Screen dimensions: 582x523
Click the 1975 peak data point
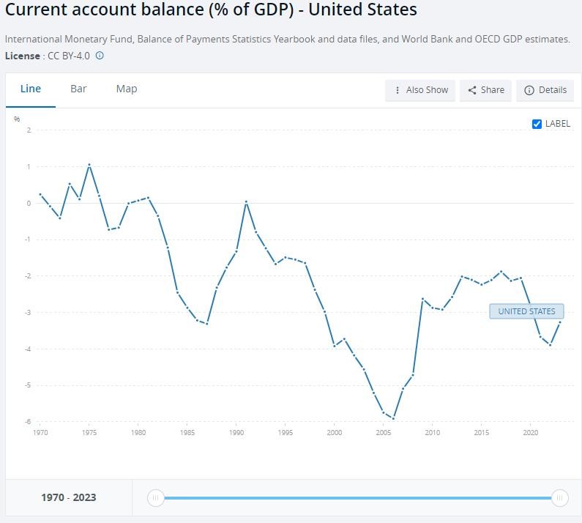tap(89, 165)
